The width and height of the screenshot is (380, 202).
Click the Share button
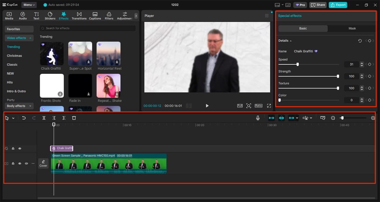[x=318, y=5]
